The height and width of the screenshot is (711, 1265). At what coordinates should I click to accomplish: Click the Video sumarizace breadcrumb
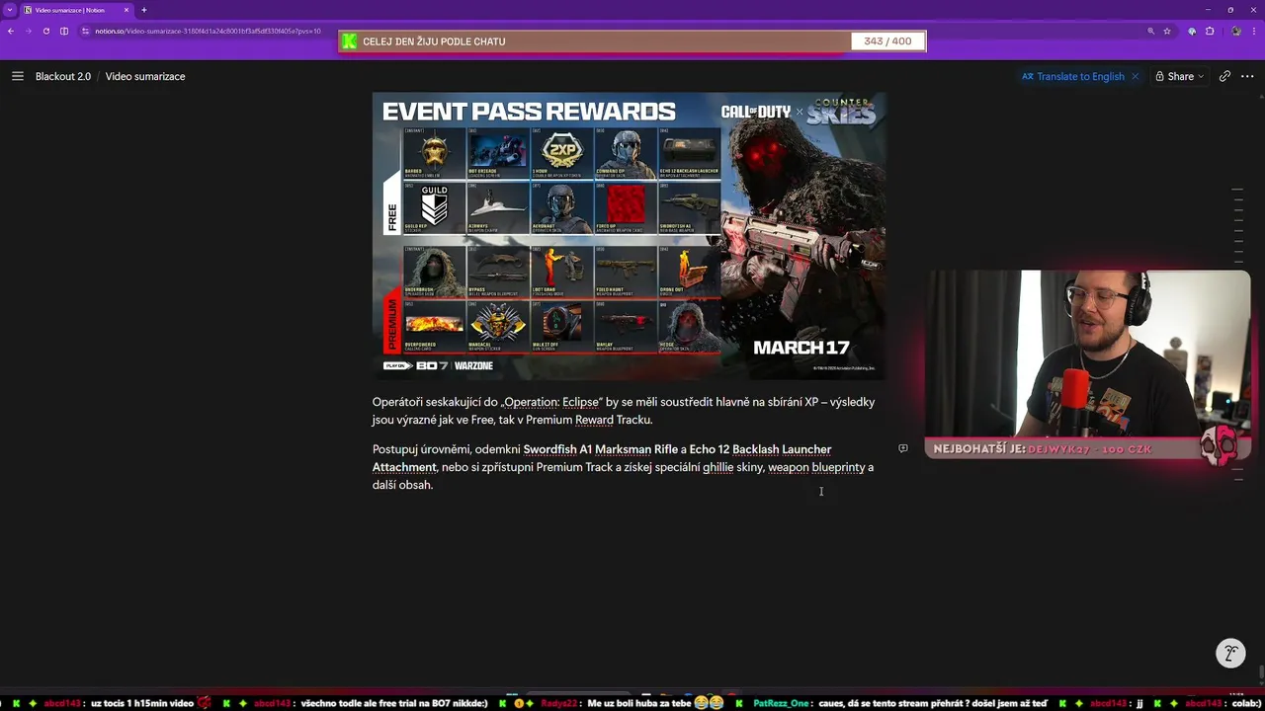tap(145, 76)
